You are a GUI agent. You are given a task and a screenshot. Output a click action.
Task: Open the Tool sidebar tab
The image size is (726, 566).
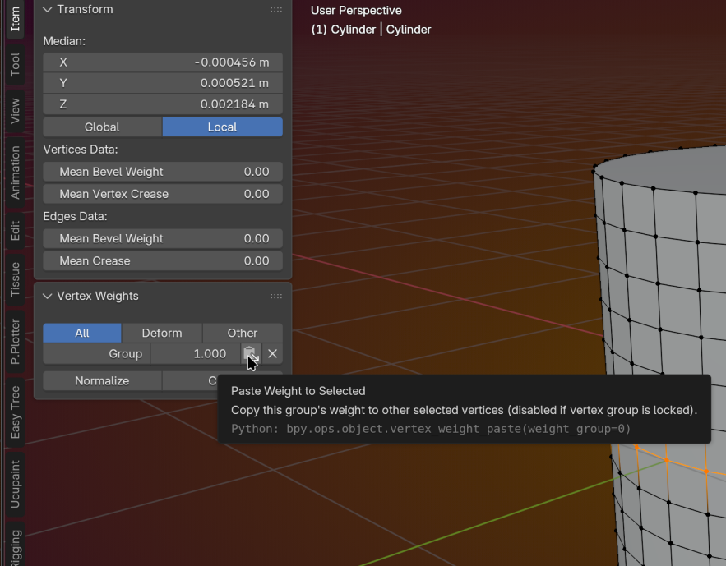15,65
